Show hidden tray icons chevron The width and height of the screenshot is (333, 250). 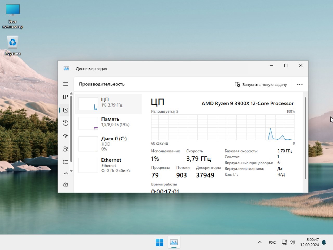[x=260, y=242]
